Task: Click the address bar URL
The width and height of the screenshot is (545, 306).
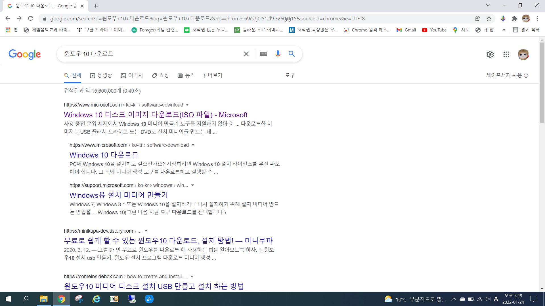Action: pos(207,19)
